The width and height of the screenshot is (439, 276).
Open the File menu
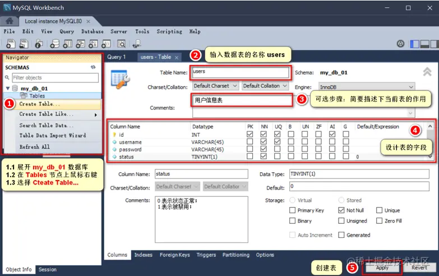point(9,31)
